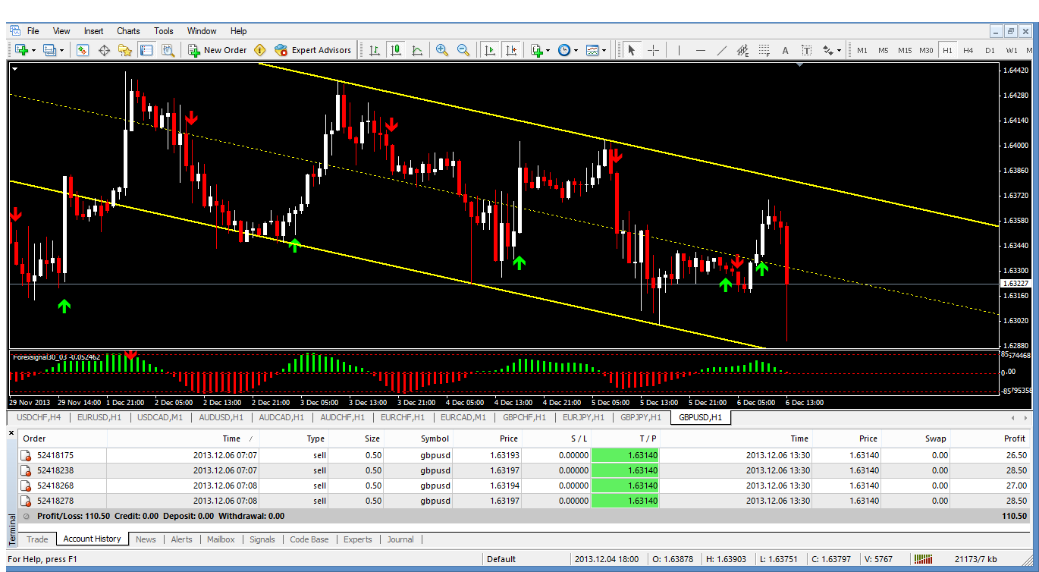Expand the Periods dropdown arrow

[576, 51]
